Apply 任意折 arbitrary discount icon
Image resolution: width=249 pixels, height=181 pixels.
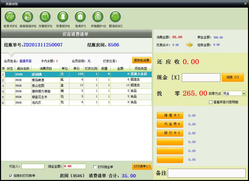tap(63, 17)
